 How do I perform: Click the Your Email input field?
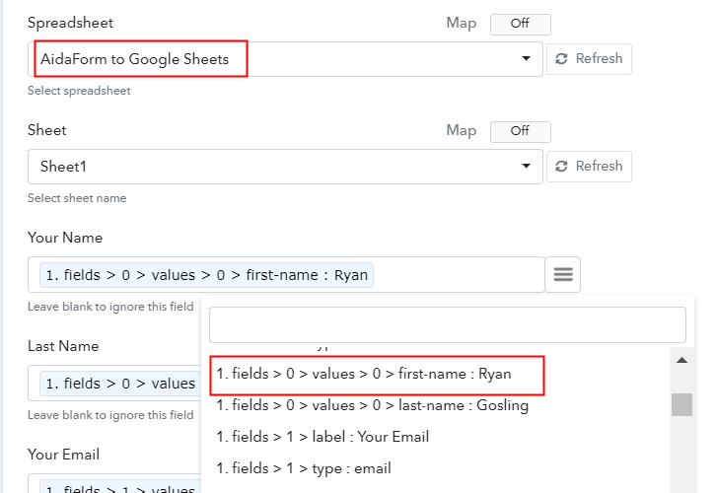[x=114, y=484]
